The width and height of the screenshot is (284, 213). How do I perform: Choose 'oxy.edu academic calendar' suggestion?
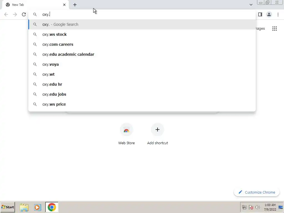pyautogui.click(x=142, y=54)
